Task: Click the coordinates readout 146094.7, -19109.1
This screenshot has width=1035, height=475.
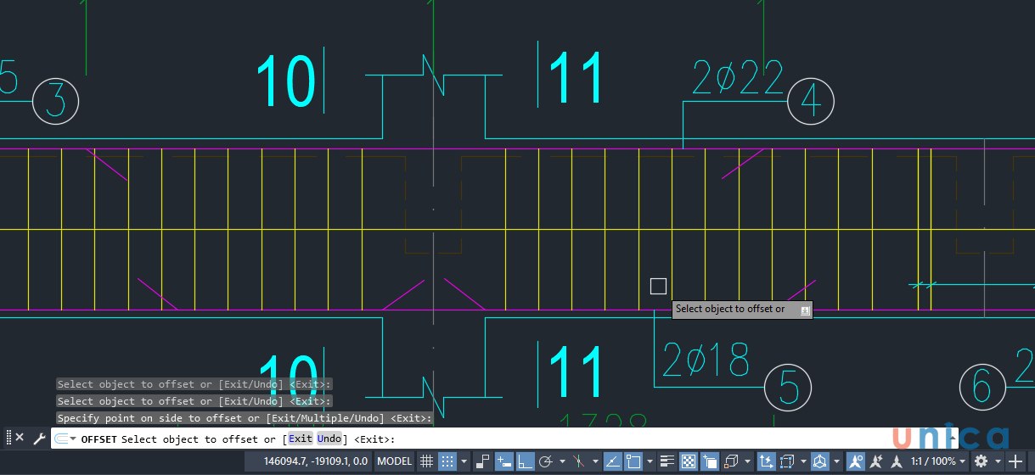Action: pyautogui.click(x=315, y=461)
